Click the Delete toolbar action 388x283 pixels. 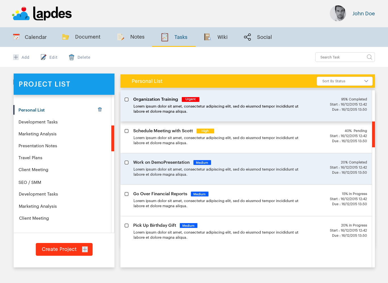click(x=80, y=57)
